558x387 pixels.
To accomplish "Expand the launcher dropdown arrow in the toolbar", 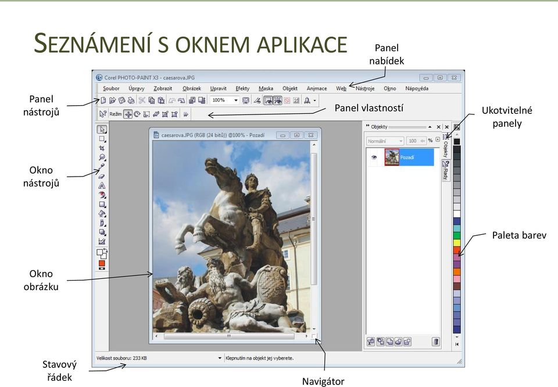I will tap(314, 101).
